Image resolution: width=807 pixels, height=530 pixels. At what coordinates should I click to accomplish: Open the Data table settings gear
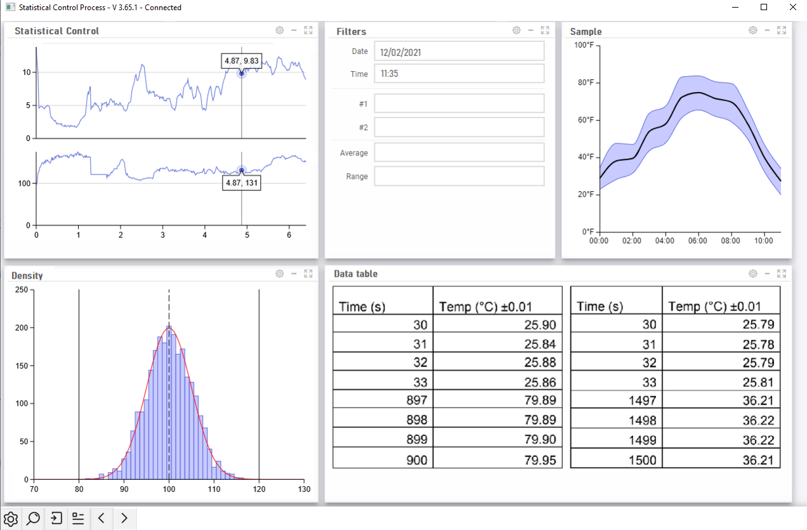tap(752, 274)
